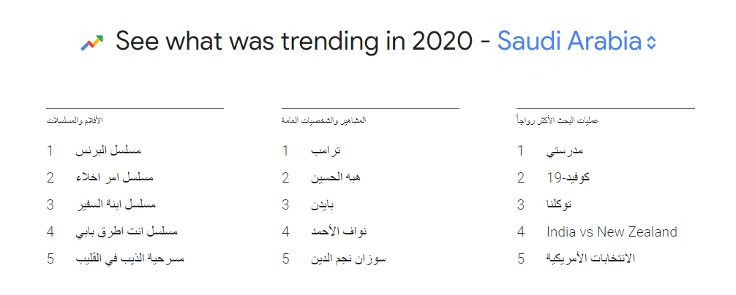Screen dimensions: 736x295
Task: Select 'مدرستي' top search item
Action: pos(566,151)
